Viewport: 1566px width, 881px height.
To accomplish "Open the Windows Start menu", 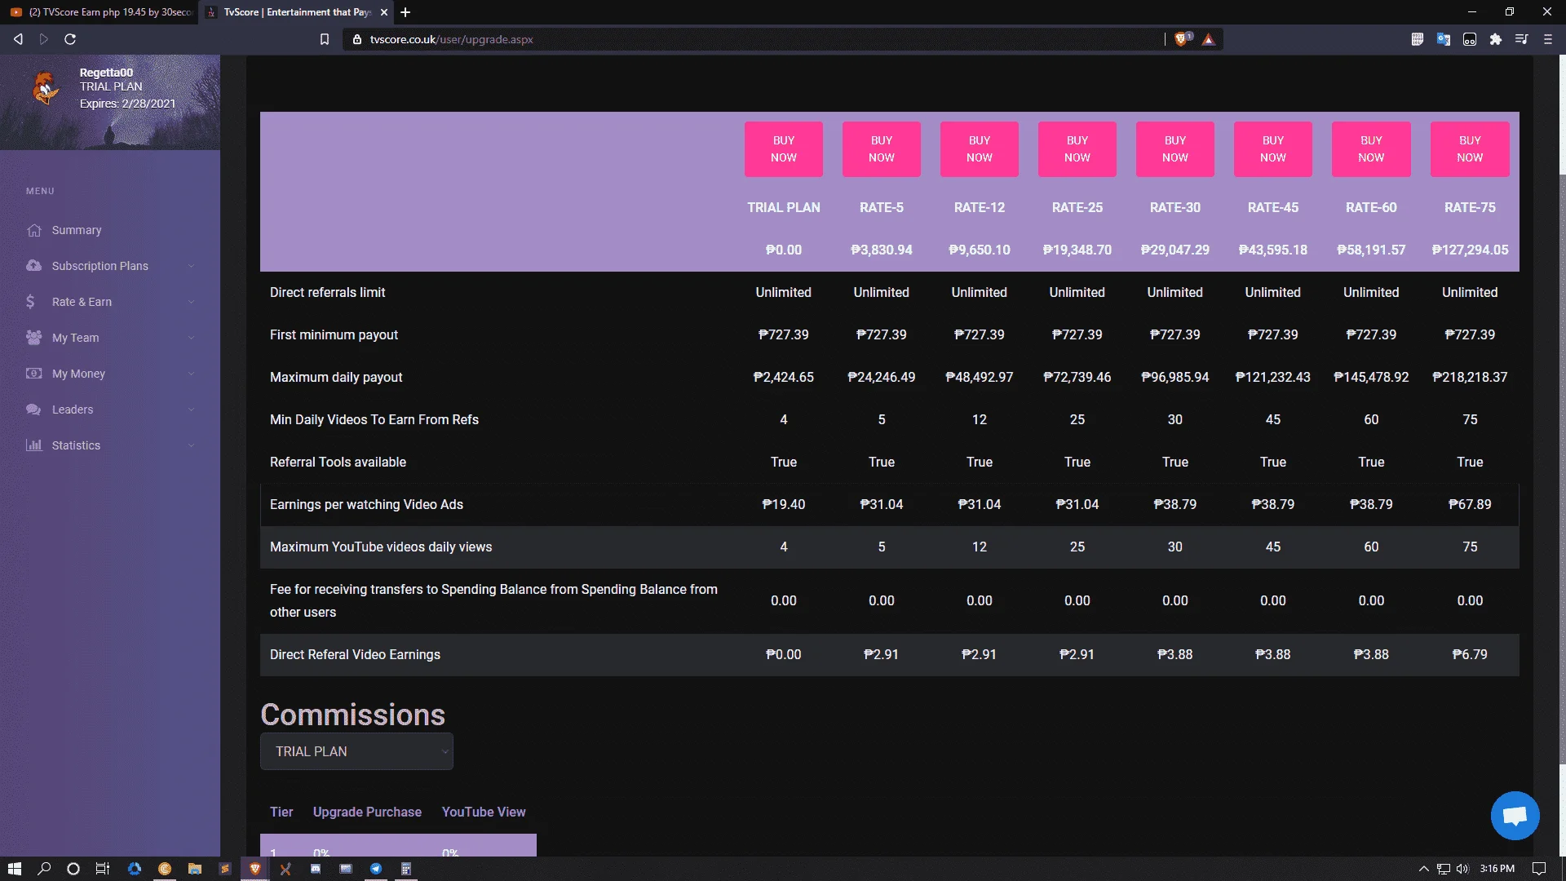I will [x=14, y=869].
